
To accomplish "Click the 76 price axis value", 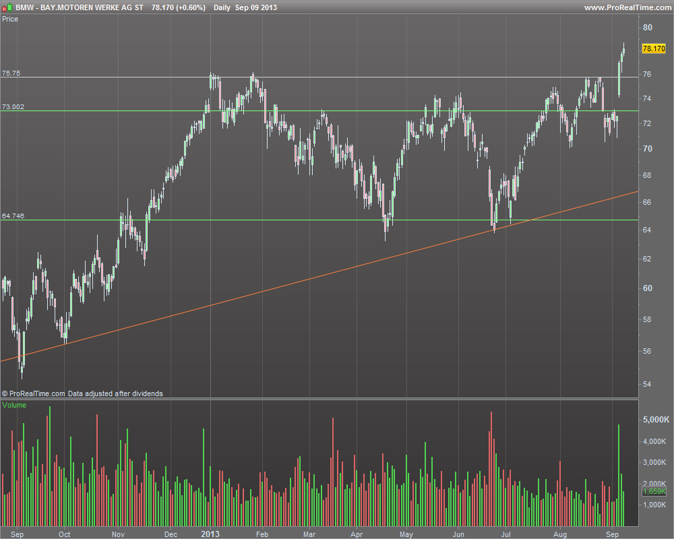I will coord(647,74).
